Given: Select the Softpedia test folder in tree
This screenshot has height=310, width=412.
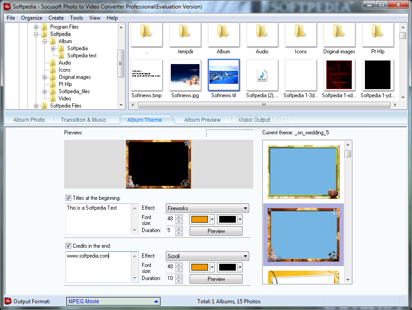Looking at the screenshot, I should tap(82, 56).
